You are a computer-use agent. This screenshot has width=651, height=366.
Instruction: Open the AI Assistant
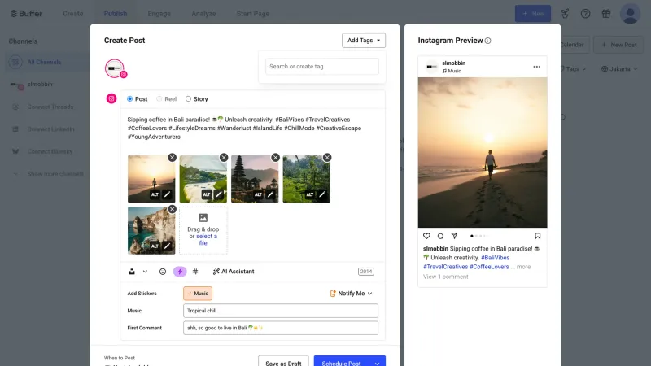click(234, 272)
